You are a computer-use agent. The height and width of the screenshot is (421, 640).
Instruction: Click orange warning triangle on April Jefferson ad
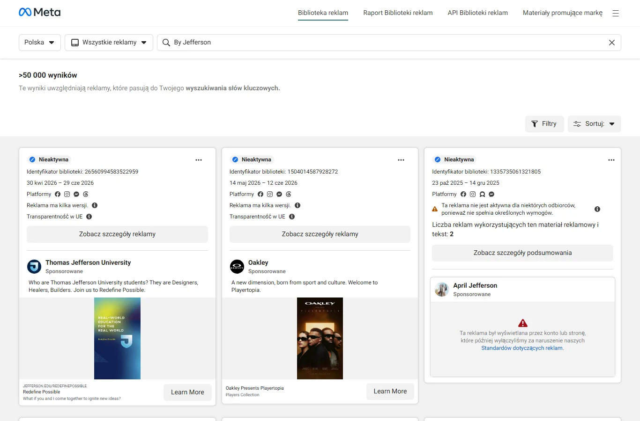click(435, 209)
